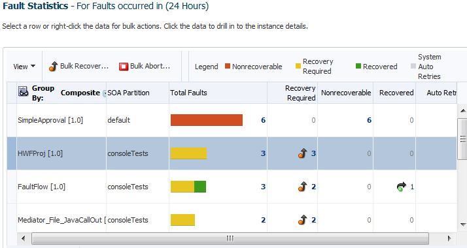Screen dimensions: 467x248
Task: Click the recover icon in FaultFlow row
Action: (302, 187)
